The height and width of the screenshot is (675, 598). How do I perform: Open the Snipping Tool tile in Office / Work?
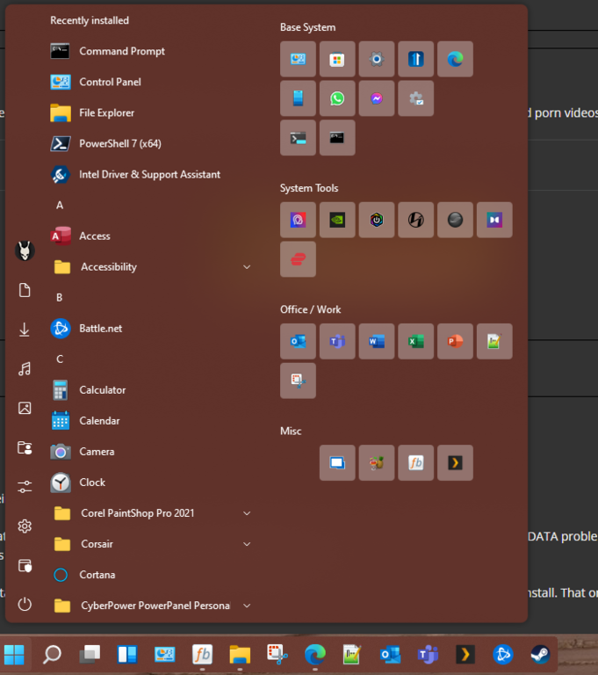click(298, 381)
